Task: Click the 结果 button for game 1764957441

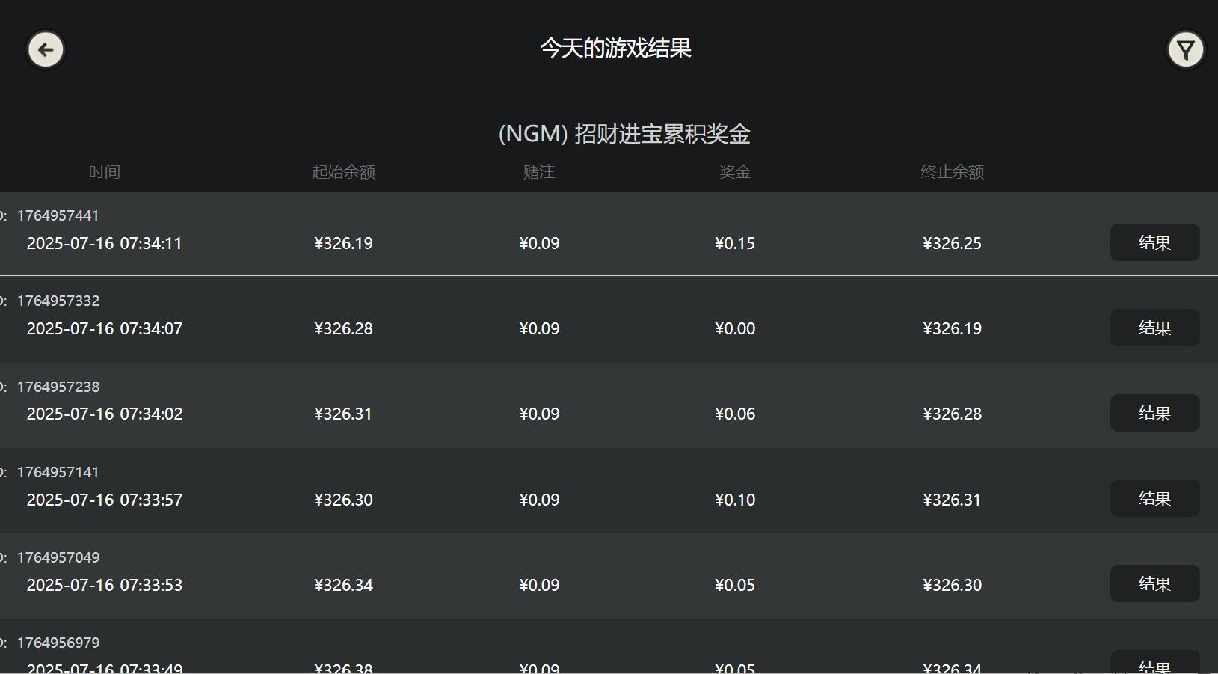Action: (1154, 242)
